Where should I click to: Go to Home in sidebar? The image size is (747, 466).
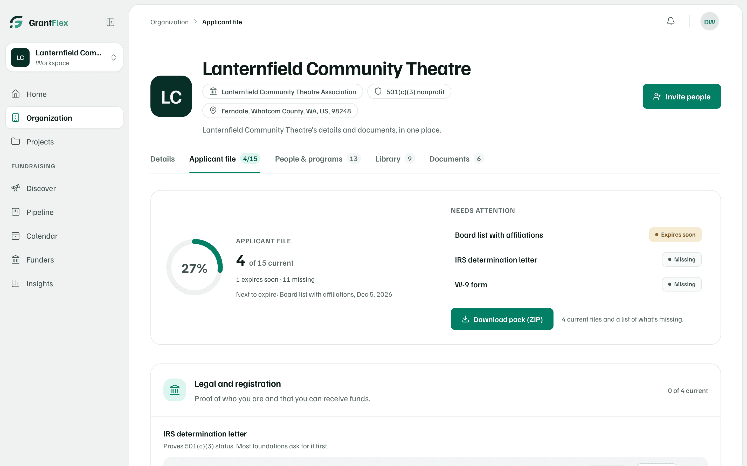tap(64, 94)
